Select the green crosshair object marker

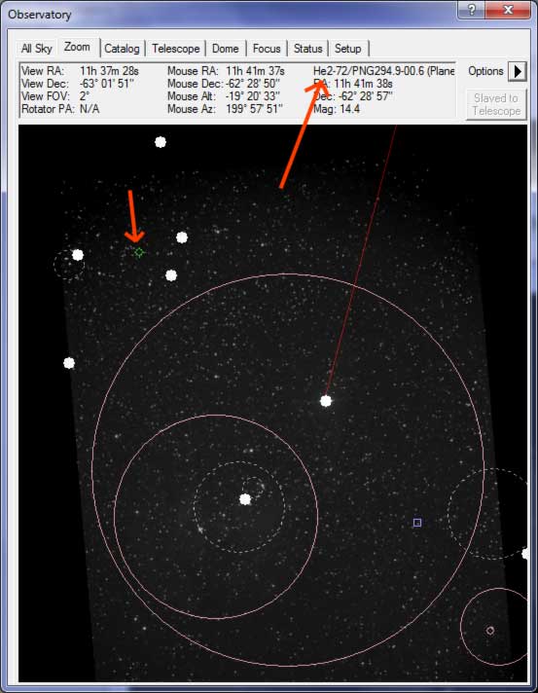(139, 252)
